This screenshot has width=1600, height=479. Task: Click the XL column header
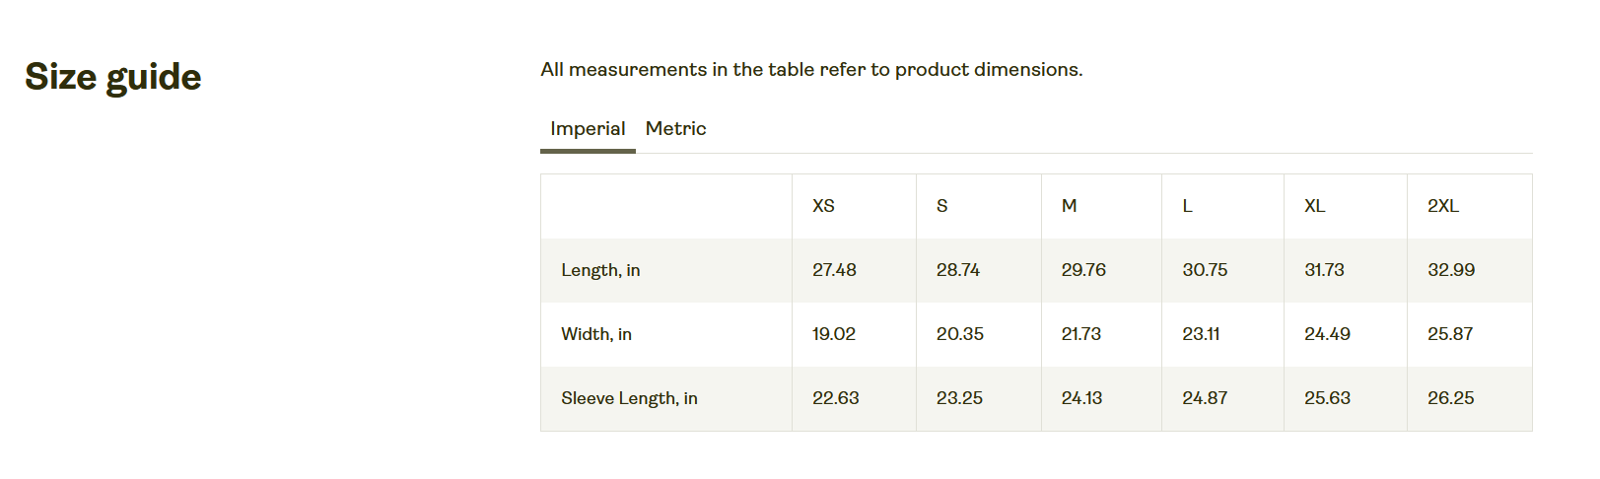[1314, 206]
